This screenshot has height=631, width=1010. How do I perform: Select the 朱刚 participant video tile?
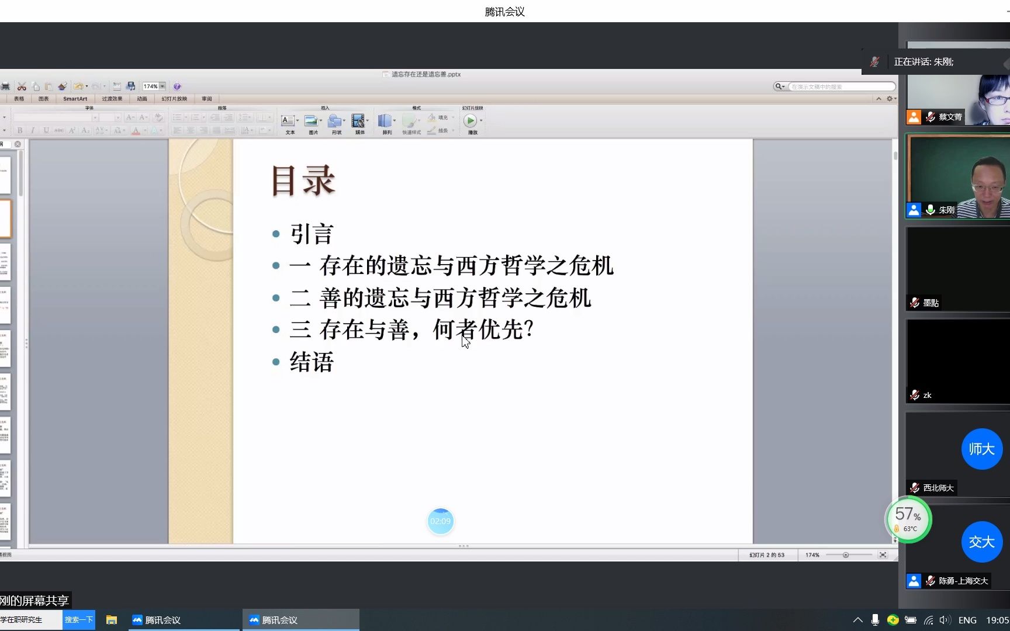point(957,176)
